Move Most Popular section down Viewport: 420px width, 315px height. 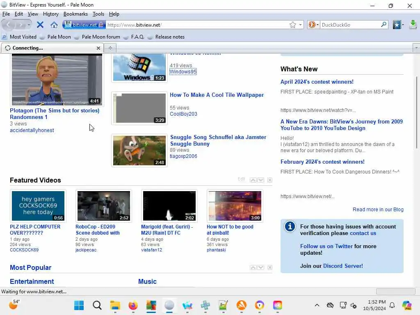point(260,267)
